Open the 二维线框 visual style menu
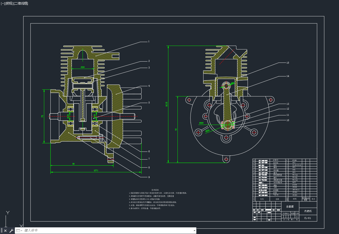 [21, 3]
